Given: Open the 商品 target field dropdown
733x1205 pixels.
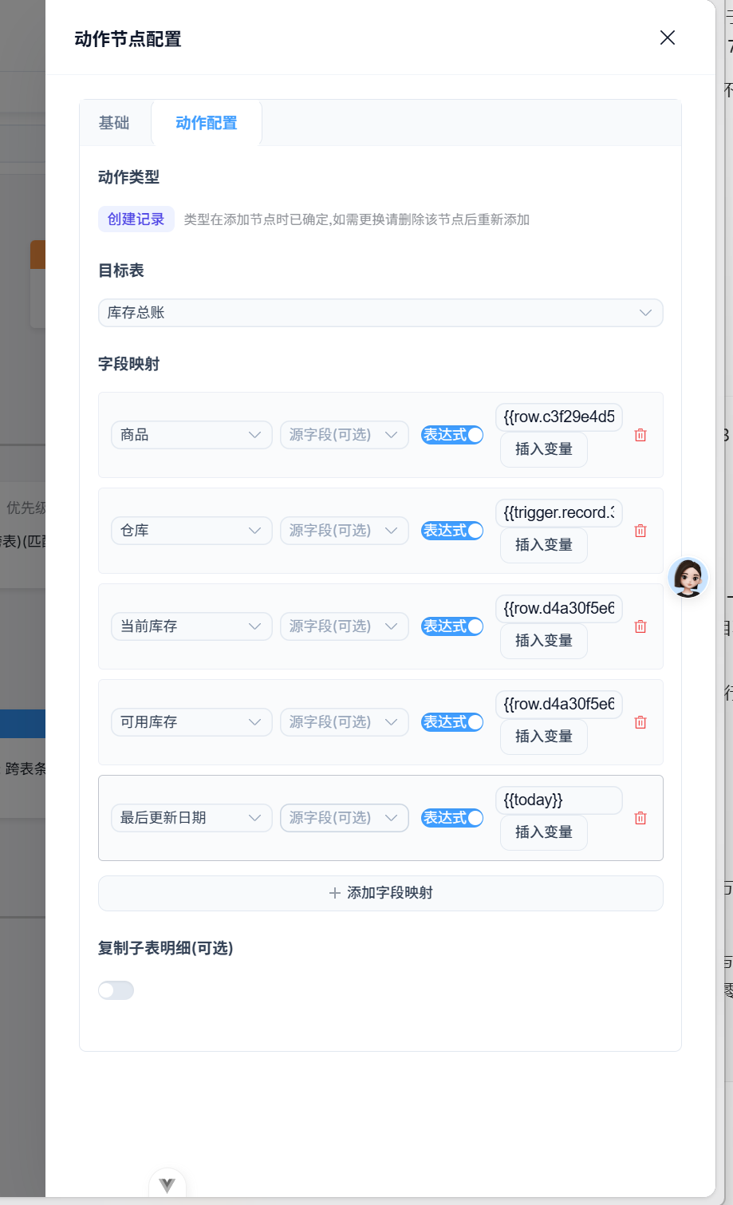Looking at the screenshot, I should coord(191,435).
